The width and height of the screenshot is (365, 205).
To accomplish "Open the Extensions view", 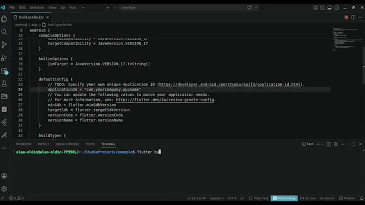I will [x=4, y=71].
